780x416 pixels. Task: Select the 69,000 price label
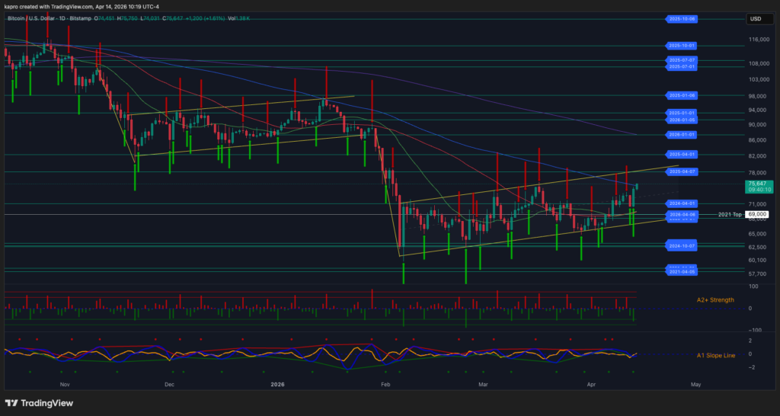point(756,216)
